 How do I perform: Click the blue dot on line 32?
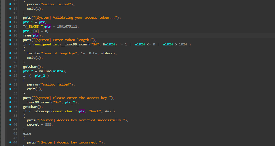[x=11, y=89]
